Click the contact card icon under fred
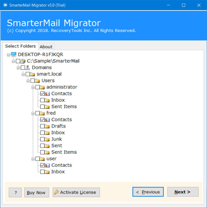The image size is (207, 208). [x=47, y=120]
